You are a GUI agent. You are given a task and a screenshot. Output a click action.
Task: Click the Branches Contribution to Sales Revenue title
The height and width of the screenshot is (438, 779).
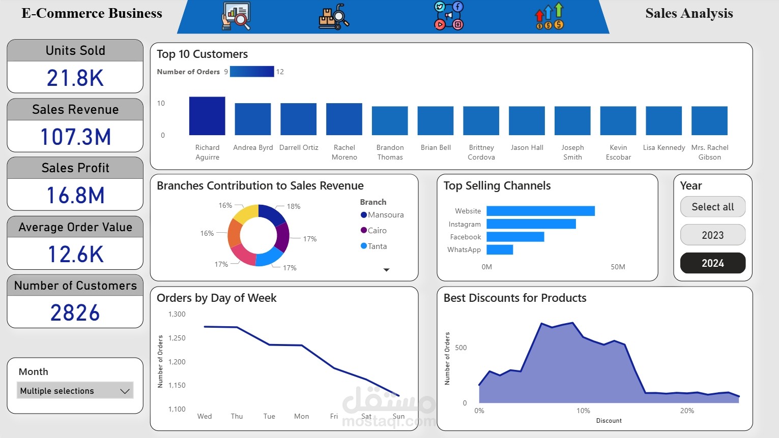point(260,186)
